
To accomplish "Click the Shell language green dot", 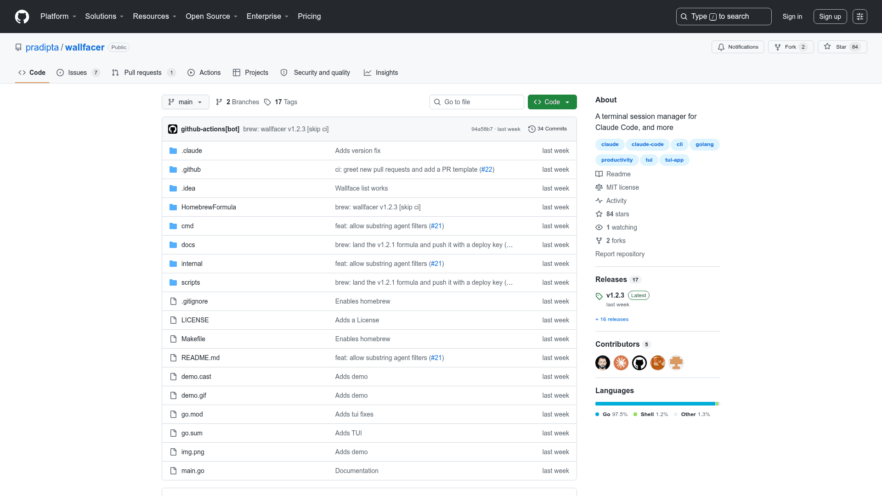I will click(x=635, y=414).
